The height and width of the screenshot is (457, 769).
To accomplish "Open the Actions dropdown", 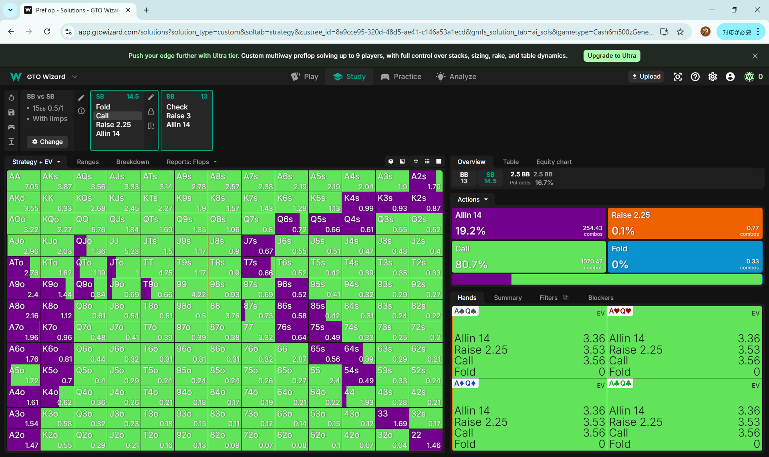I will click(x=473, y=200).
